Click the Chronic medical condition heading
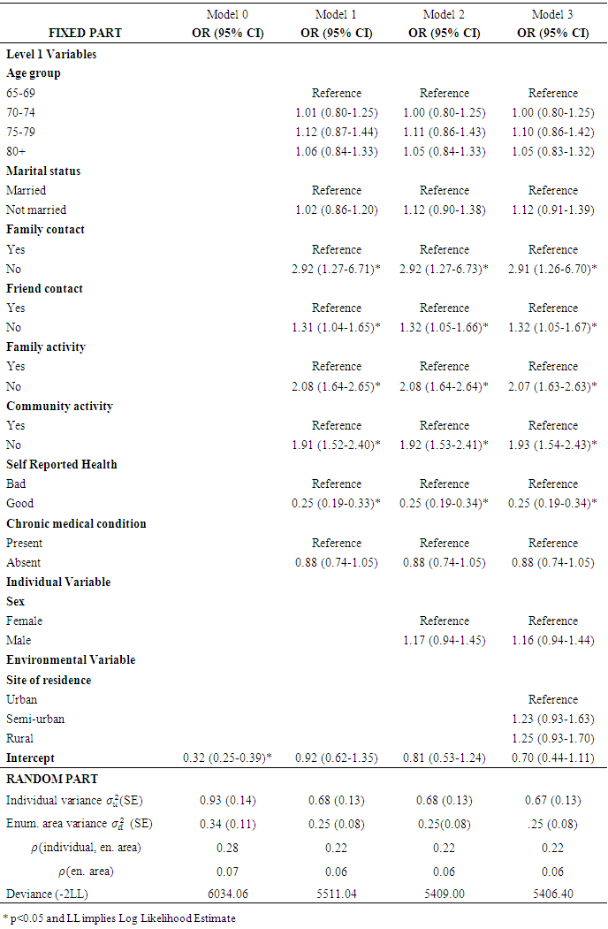The width and height of the screenshot is (608, 929). point(76,523)
